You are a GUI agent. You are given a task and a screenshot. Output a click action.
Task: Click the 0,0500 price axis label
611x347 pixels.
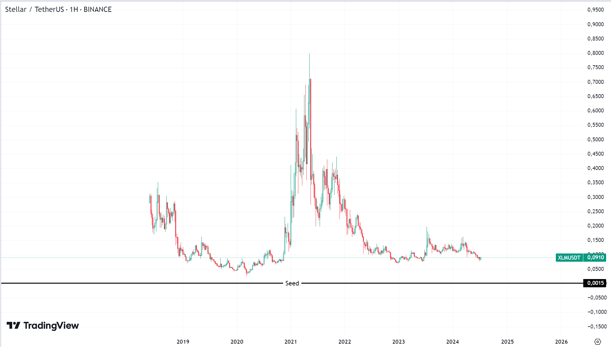click(595, 269)
